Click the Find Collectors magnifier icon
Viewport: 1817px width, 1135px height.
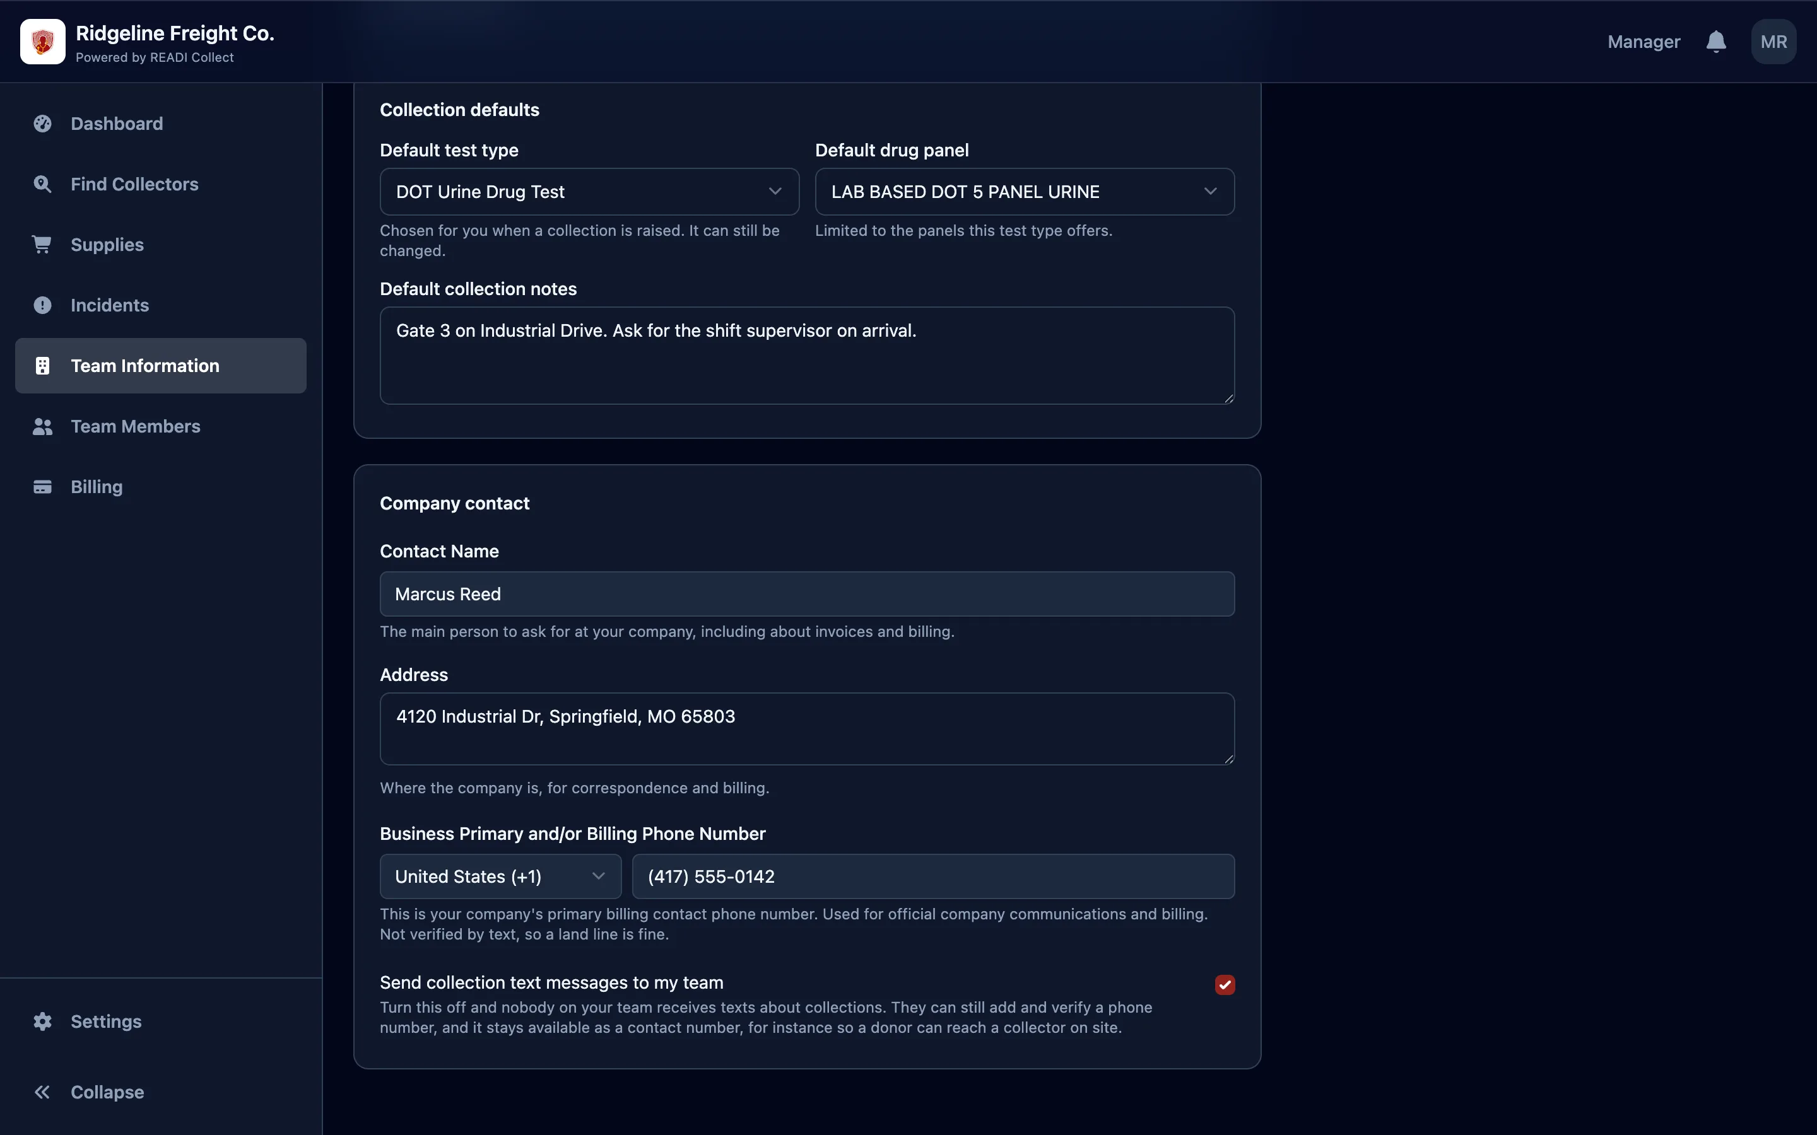pos(43,185)
